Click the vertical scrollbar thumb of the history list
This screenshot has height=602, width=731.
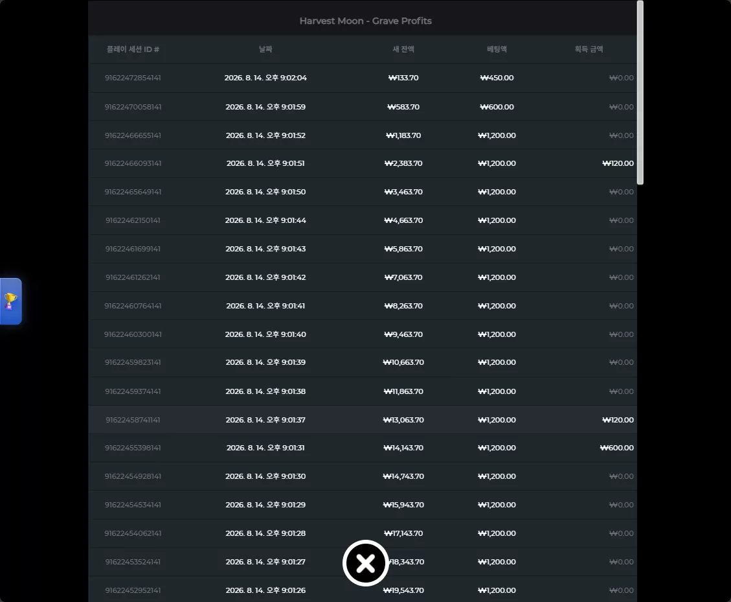pyautogui.click(x=640, y=93)
